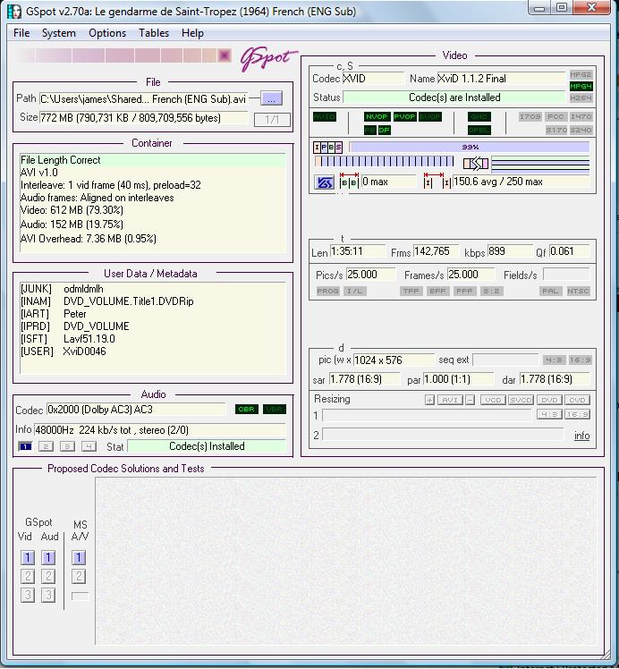Screen dimensions: 619x669
Task: Click the video Codec XVID field
Action: [373, 79]
